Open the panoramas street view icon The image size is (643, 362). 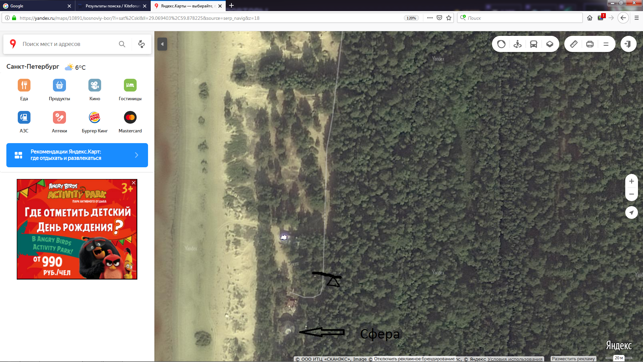tap(517, 44)
